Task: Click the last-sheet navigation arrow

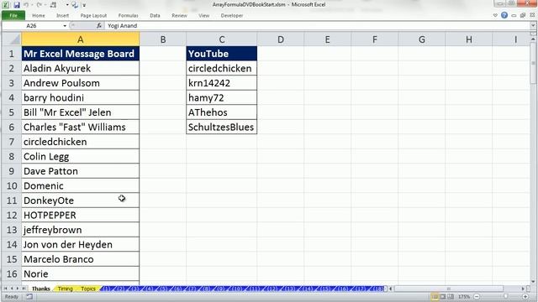Action: tap(24, 289)
